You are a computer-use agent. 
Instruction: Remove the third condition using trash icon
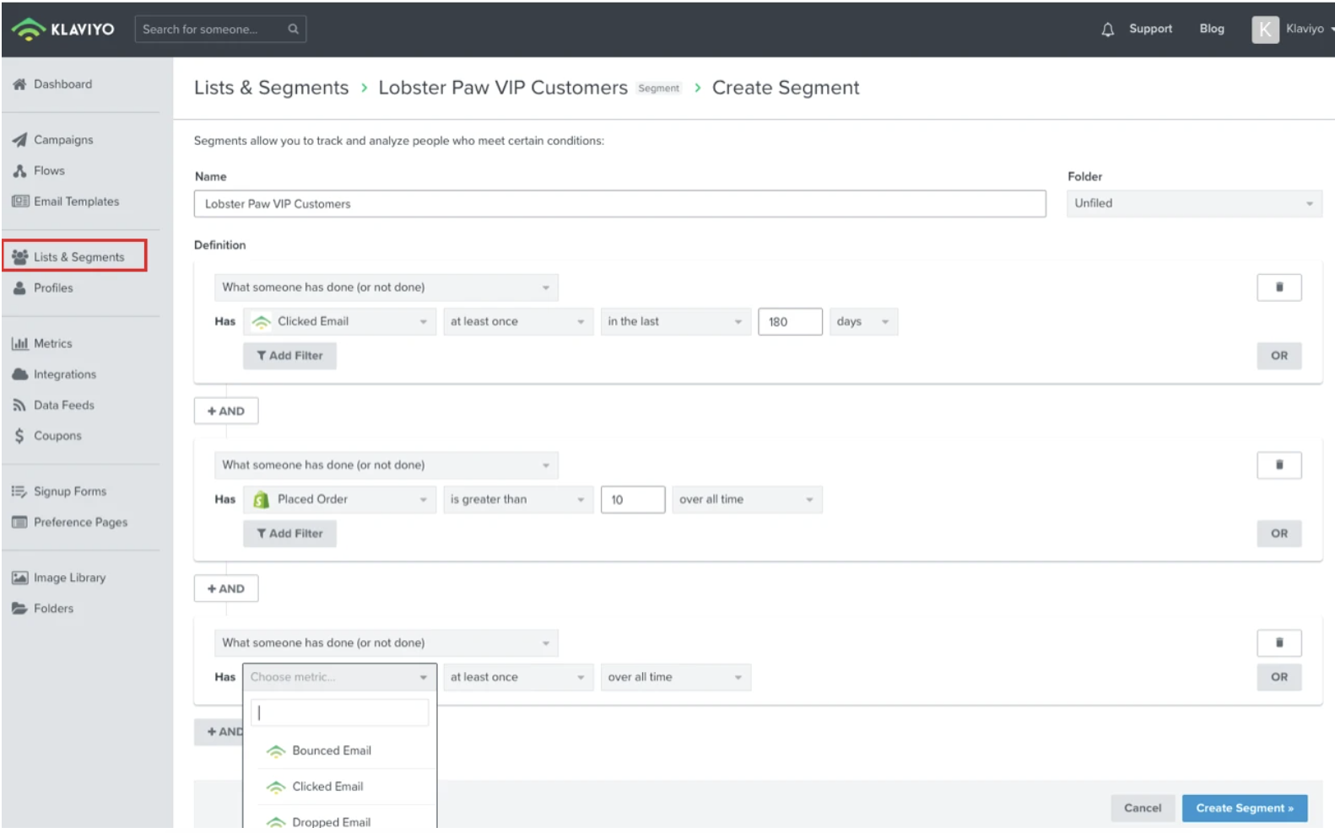1278,643
